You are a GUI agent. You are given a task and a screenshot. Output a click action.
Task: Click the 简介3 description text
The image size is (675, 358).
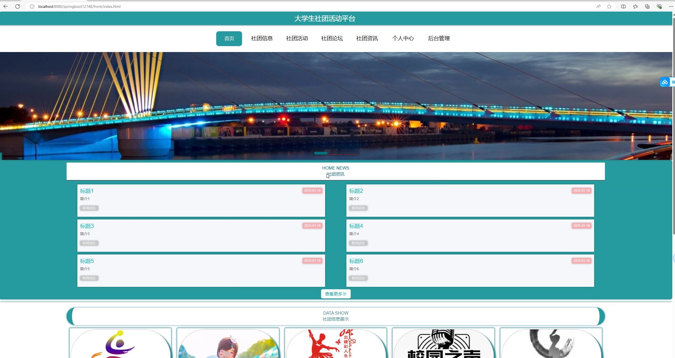[x=85, y=234]
